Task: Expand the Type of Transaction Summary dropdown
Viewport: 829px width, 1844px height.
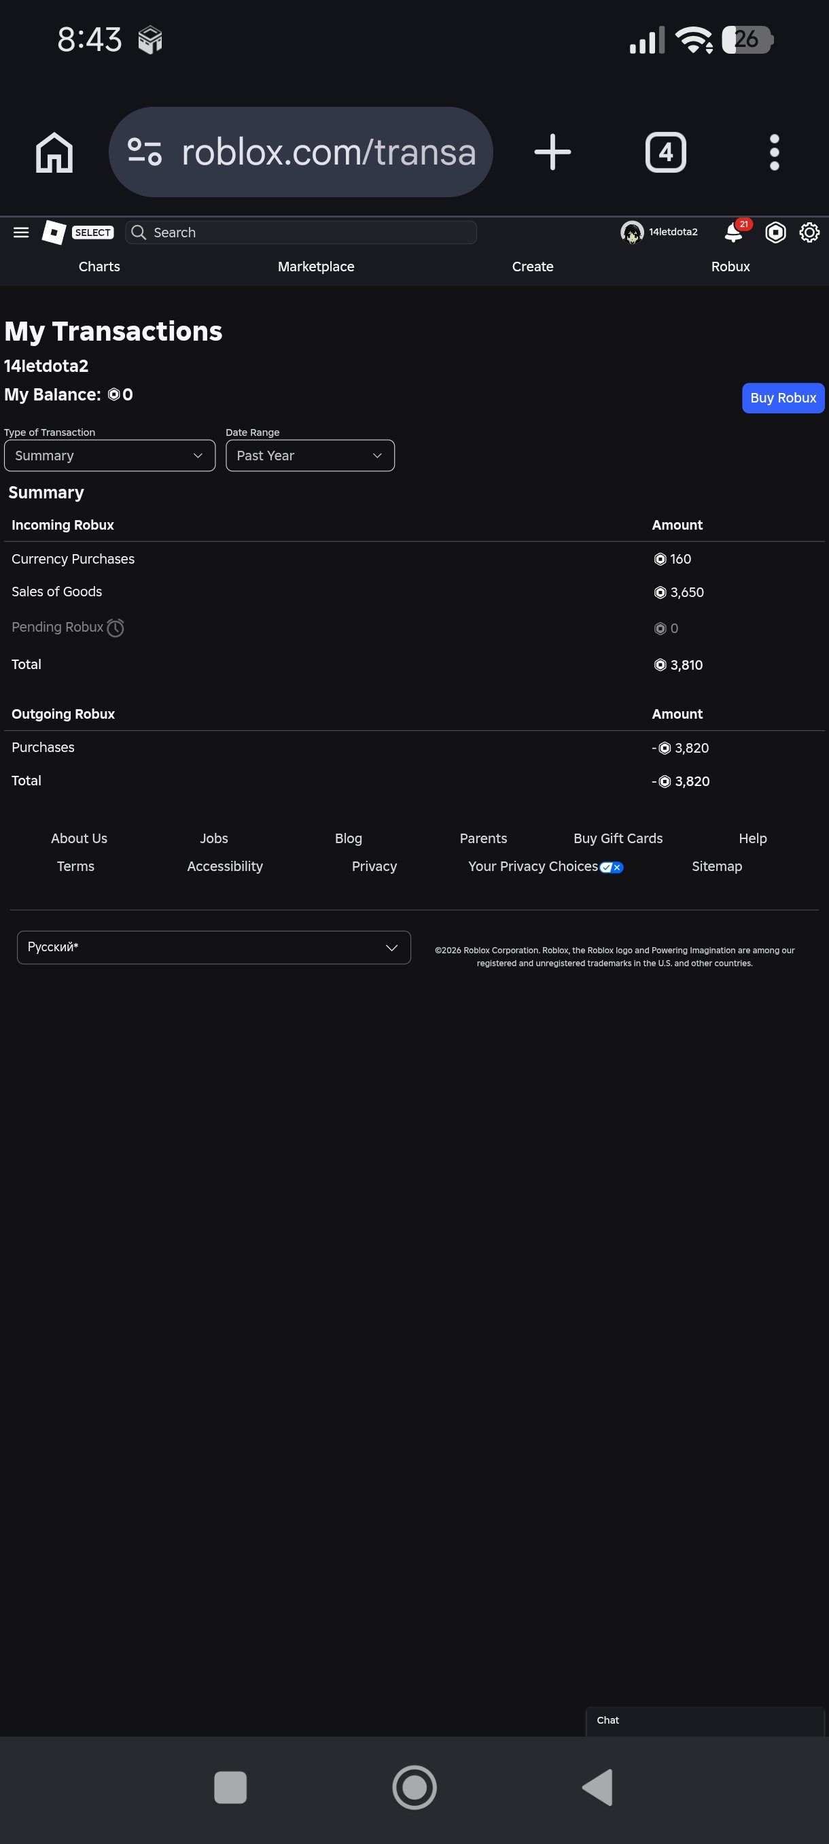Action: (109, 456)
